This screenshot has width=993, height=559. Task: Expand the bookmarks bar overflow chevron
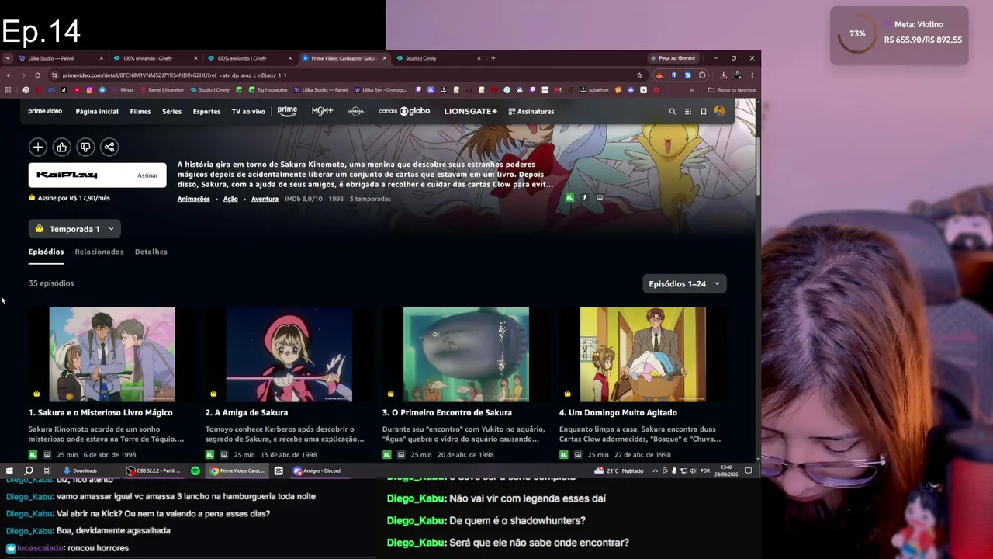click(x=692, y=90)
